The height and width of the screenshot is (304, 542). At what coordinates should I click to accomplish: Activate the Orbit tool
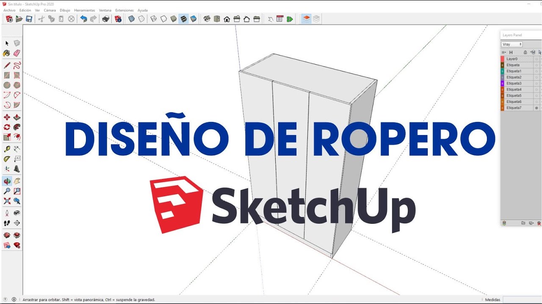tap(7, 181)
